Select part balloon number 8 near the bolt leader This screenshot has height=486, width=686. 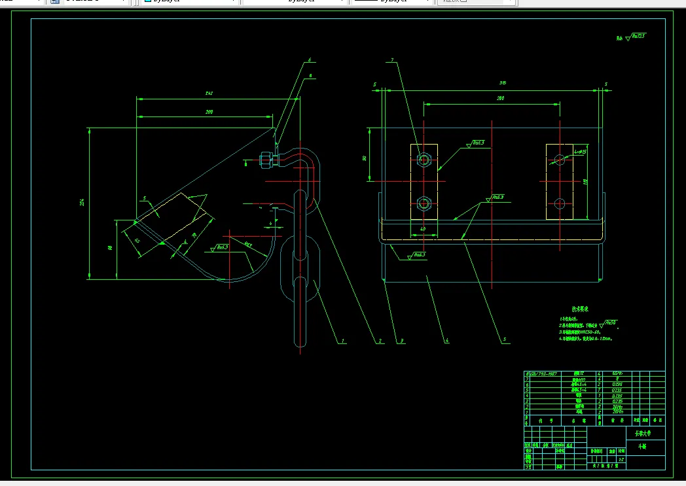point(311,76)
